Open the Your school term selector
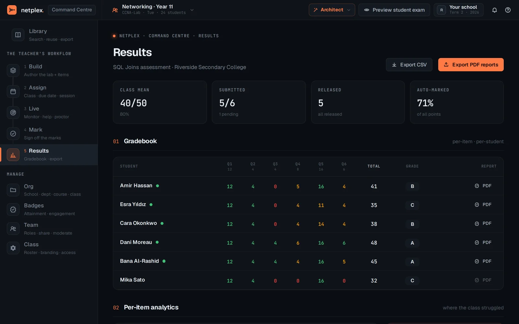Screen dimensions: 519x324 point(459,10)
